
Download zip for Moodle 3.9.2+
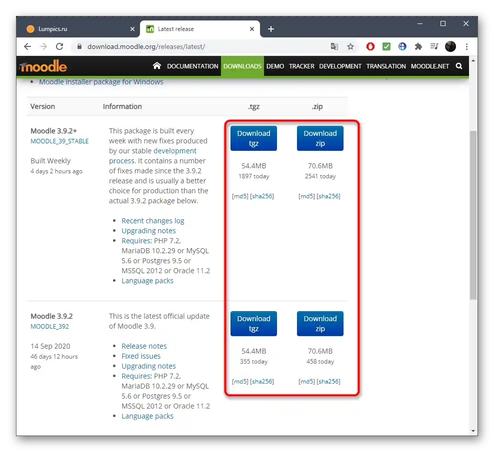(x=320, y=138)
